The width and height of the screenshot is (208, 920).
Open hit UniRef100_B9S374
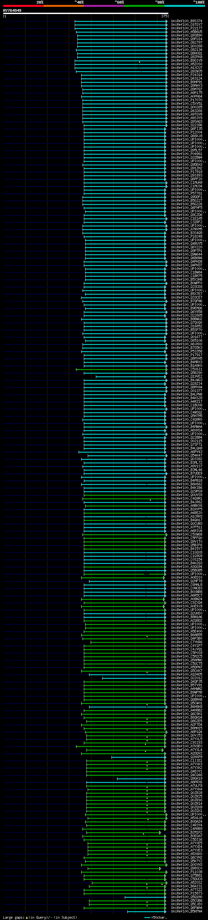[187, 21]
